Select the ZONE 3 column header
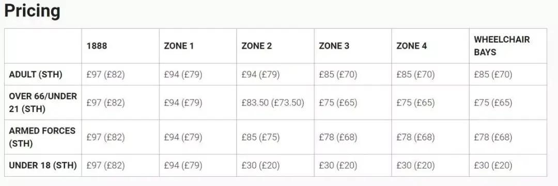 click(334, 46)
